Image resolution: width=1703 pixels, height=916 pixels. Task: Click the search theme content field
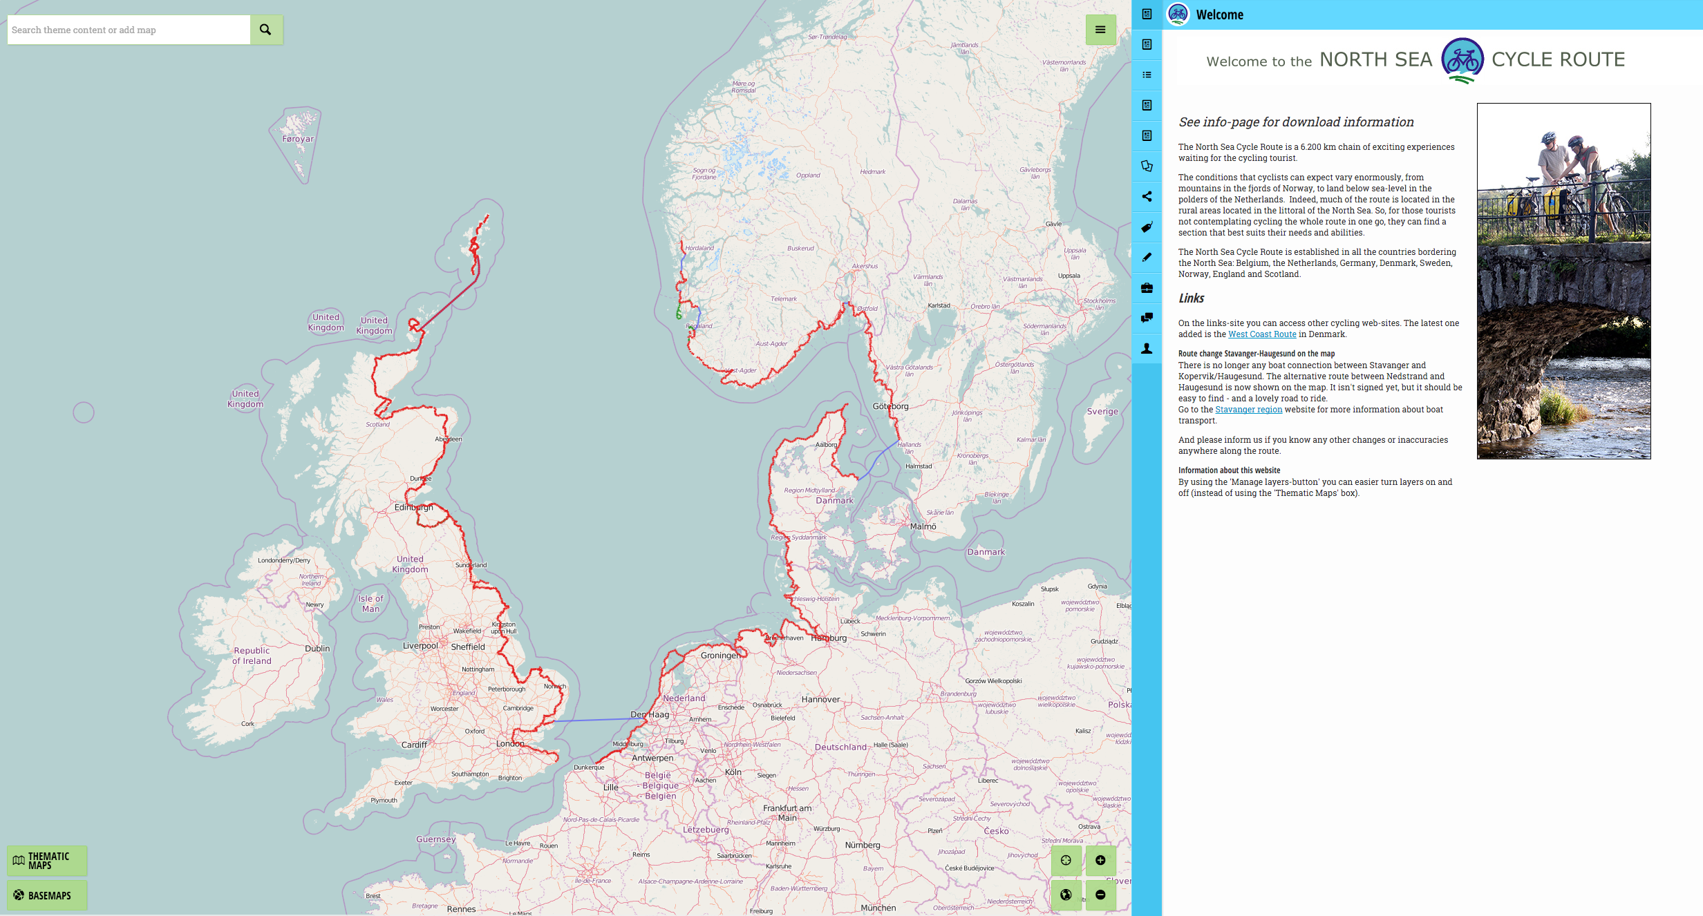pyautogui.click(x=129, y=30)
